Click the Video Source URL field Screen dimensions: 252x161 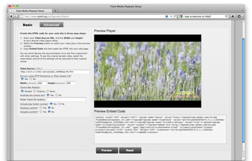coord(55,72)
